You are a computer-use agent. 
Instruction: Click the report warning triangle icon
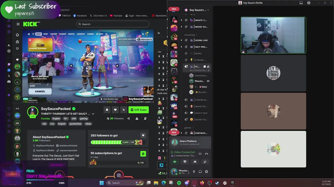(137, 118)
